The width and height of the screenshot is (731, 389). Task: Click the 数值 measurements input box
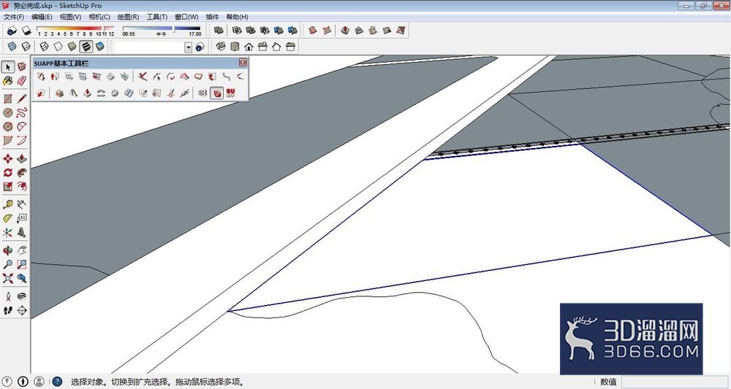click(x=675, y=382)
